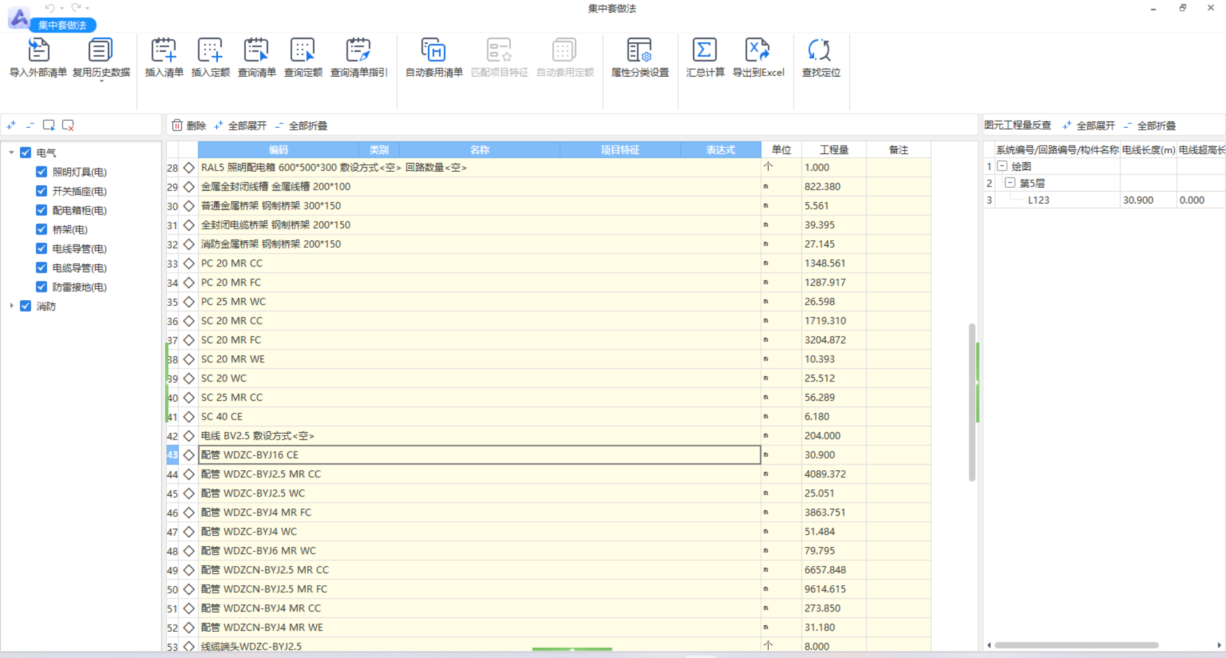This screenshot has width=1226, height=658.
Task: Click 全部折叠 in right panel
Action: pos(1149,125)
